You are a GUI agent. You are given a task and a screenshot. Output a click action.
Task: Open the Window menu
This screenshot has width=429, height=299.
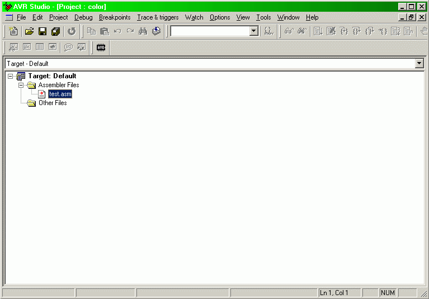(x=289, y=17)
